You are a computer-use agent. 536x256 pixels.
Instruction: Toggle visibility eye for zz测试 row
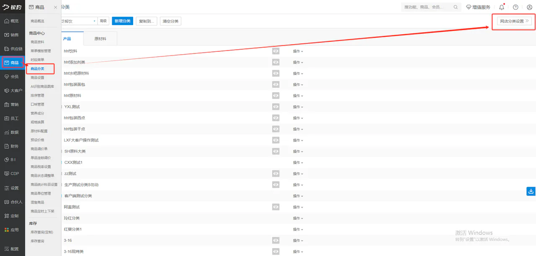[276, 173]
